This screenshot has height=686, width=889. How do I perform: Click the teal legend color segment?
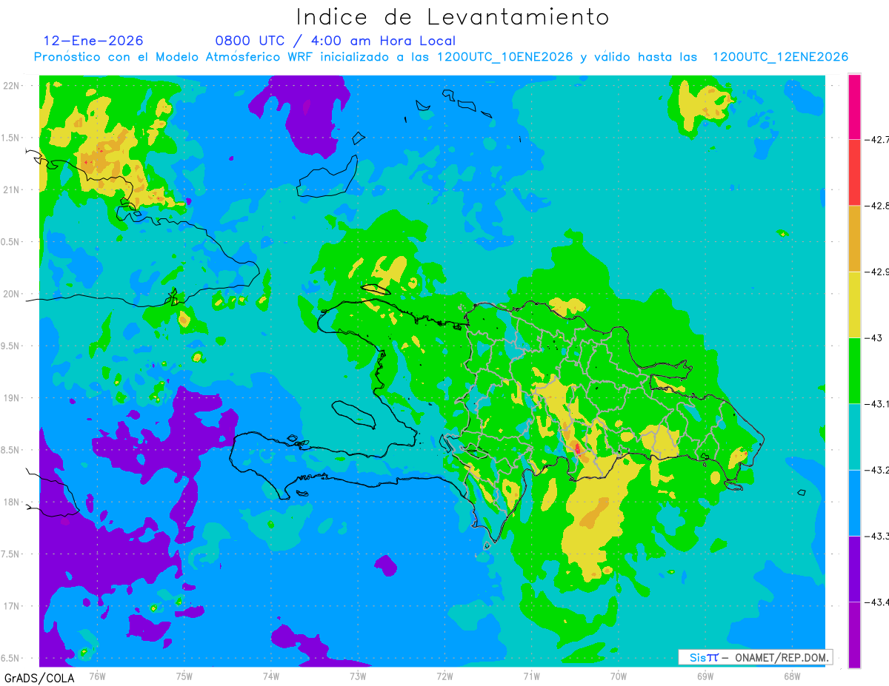[854, 436]
